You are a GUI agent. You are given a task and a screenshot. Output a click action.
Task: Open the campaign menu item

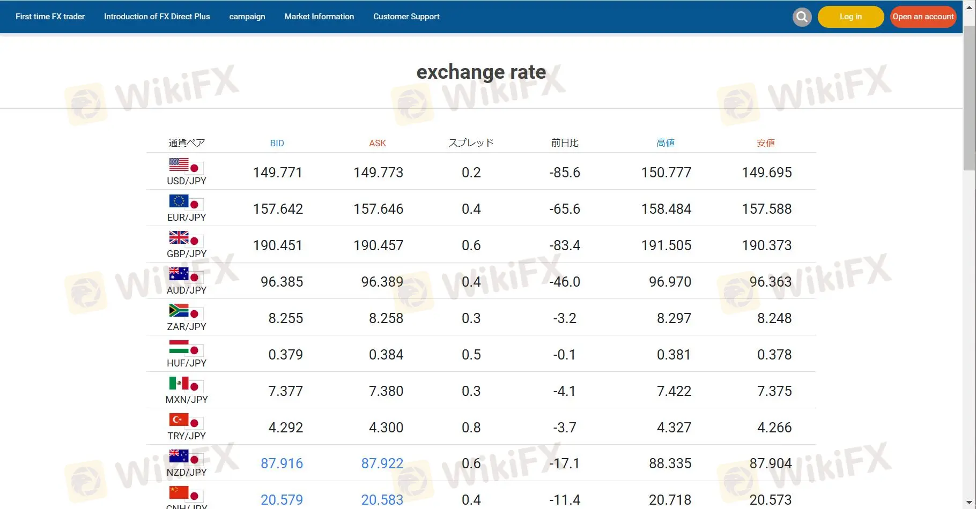(247, 17)
